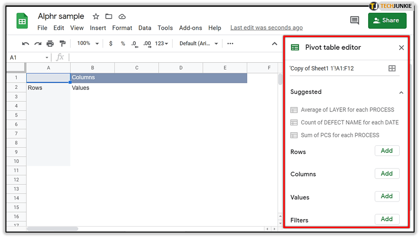Open the 100% zoom dropdown

pyautogui.click(x=88, y=43)
